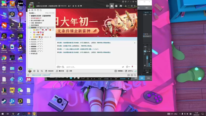Viewport: 206px width, 116px height.
Task: Click the channel name tab in bottom bar
Action: [x=41, y=75]
